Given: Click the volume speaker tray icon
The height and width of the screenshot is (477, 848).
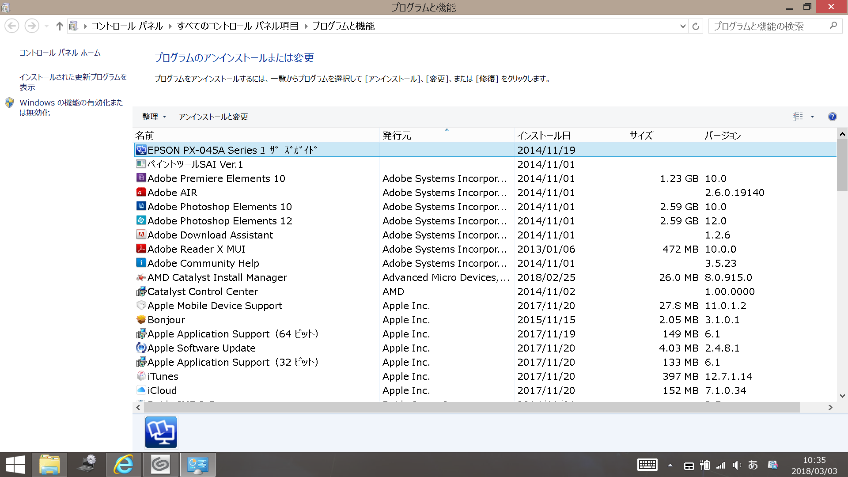Looking at the screenshot, I should pos(736,465).
